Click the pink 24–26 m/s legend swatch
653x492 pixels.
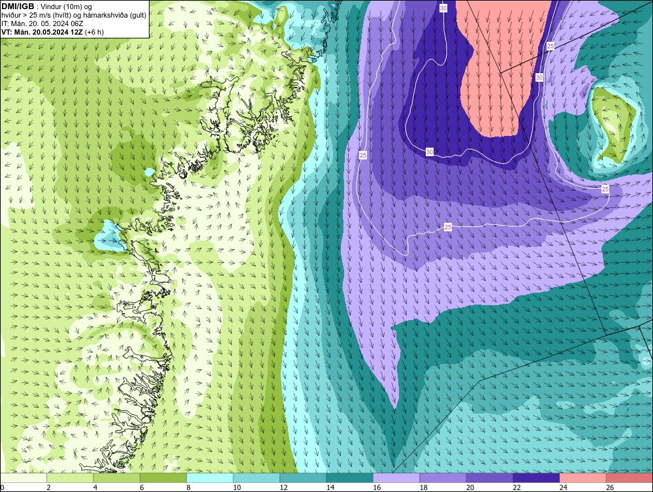click(x=583, y=478)
